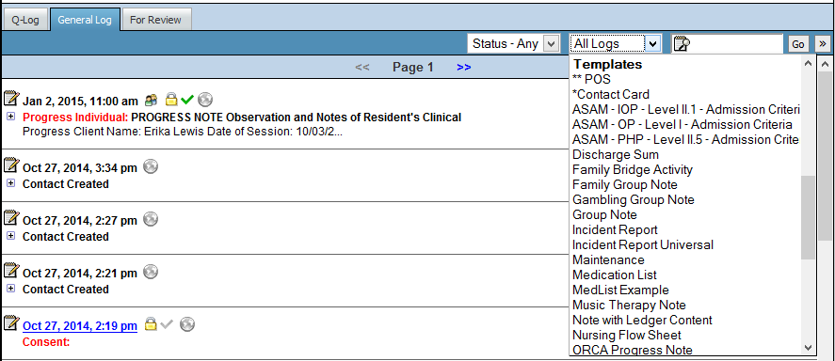Switch to the Q-Log tab

click(x=25, y=20)
